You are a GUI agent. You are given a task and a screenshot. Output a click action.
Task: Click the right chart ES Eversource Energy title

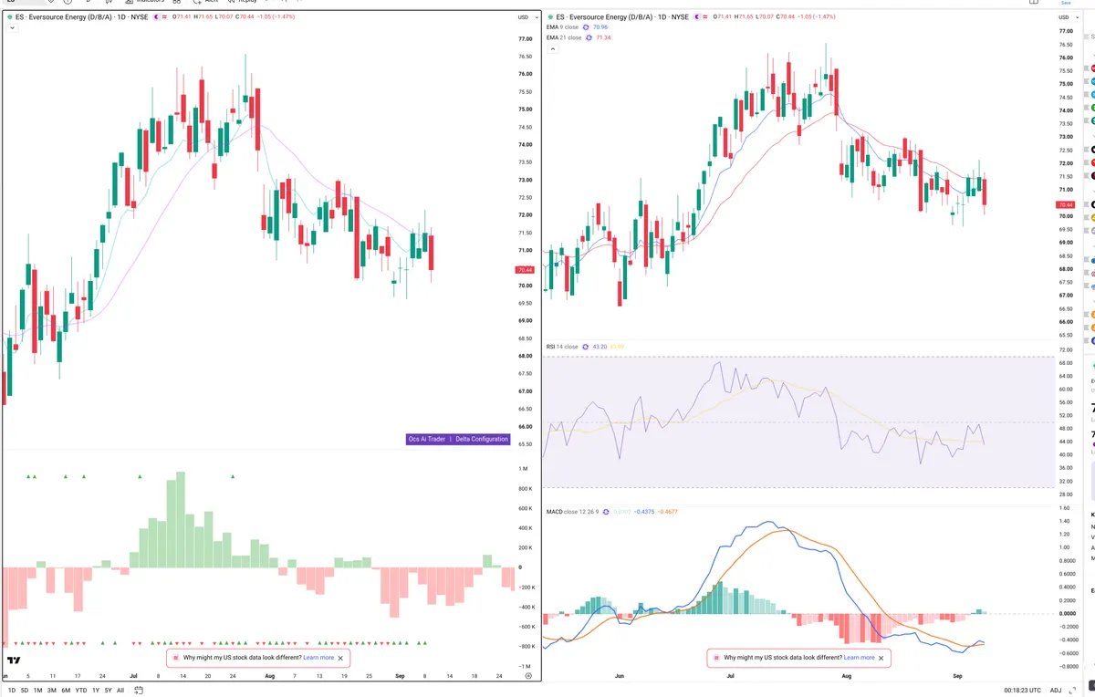click(x=622, y=17)
